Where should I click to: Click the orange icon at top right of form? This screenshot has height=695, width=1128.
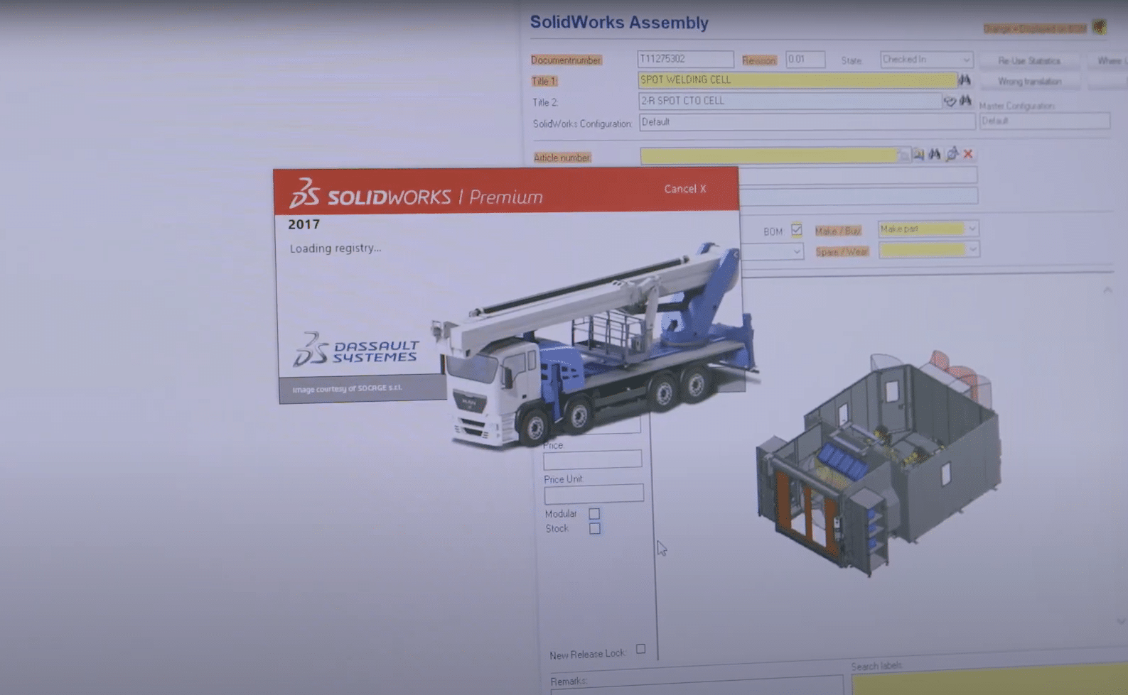coord(1099,27)
